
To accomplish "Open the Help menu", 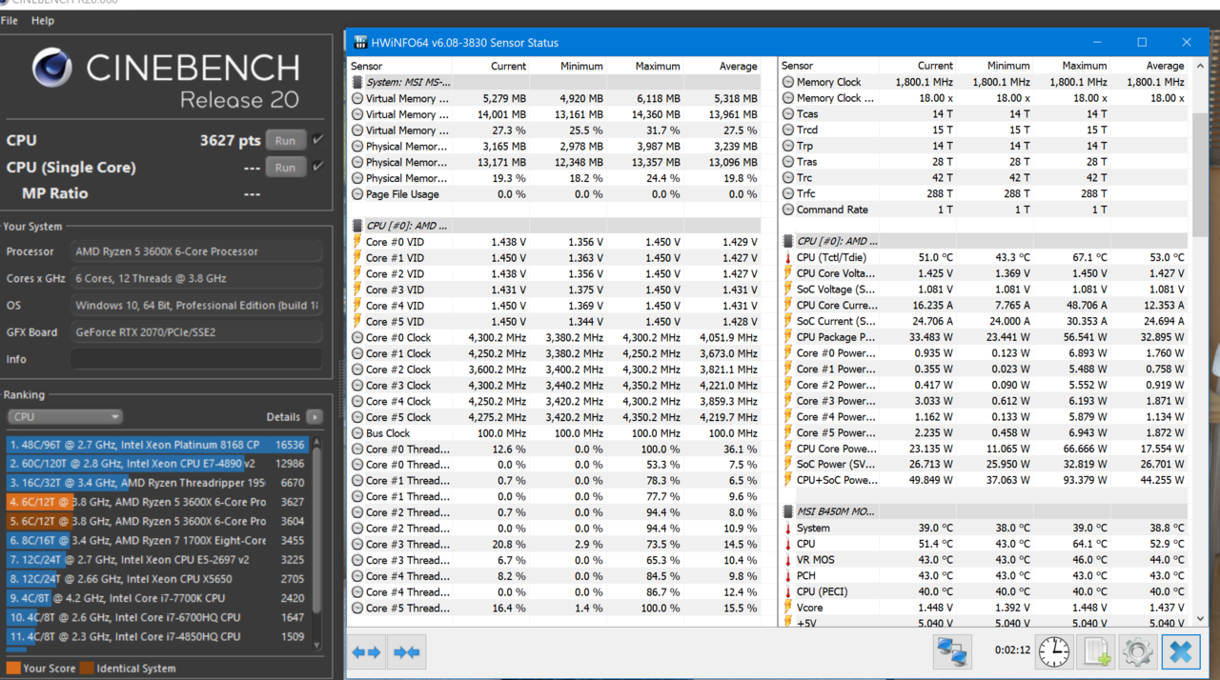I will click(x=43, y=20).
